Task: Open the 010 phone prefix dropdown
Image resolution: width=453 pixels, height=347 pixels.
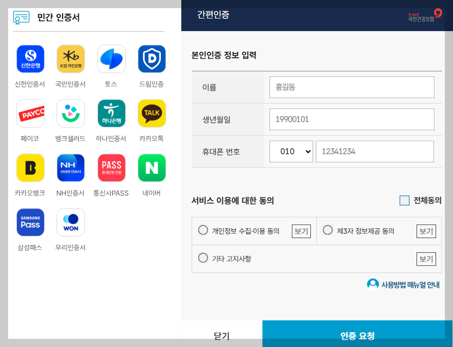Action: click(x=291, y=151)
